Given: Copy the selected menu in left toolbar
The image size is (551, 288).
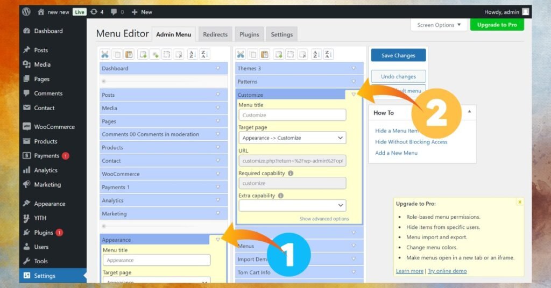Looking at the screenshot, I should pyautogui.click(x=117, y=54).
